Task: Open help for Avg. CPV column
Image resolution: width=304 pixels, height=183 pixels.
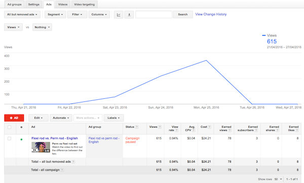Action: 194,130
